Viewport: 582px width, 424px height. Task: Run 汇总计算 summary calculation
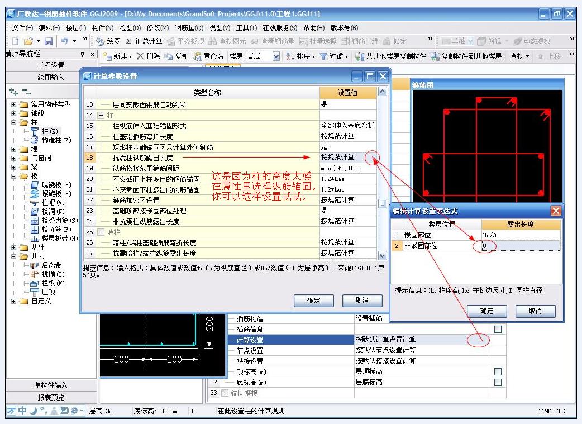coord(144,41)
